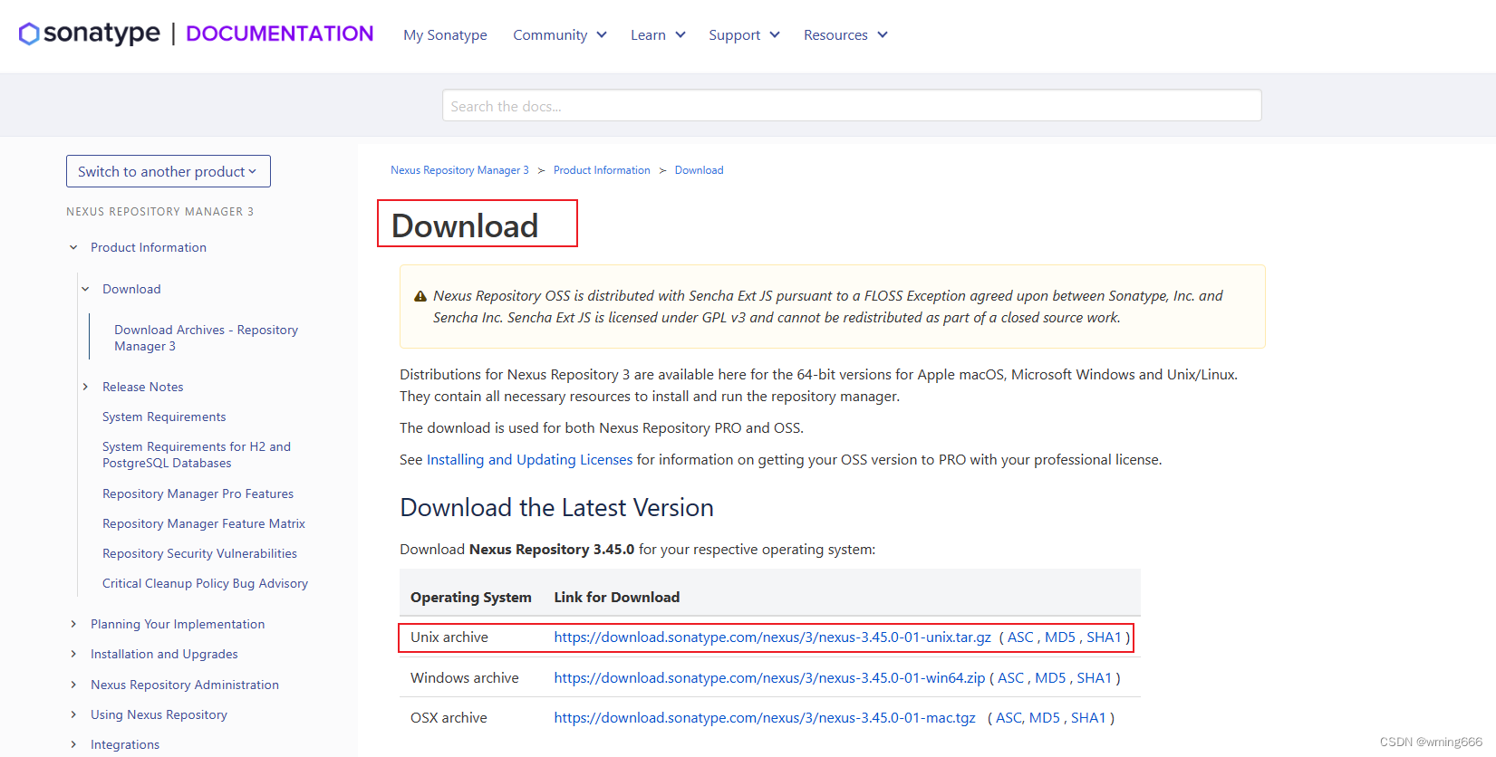Open Installation and Upgrades section
The width and height of the screenshot is (1496, 757).
164,654
